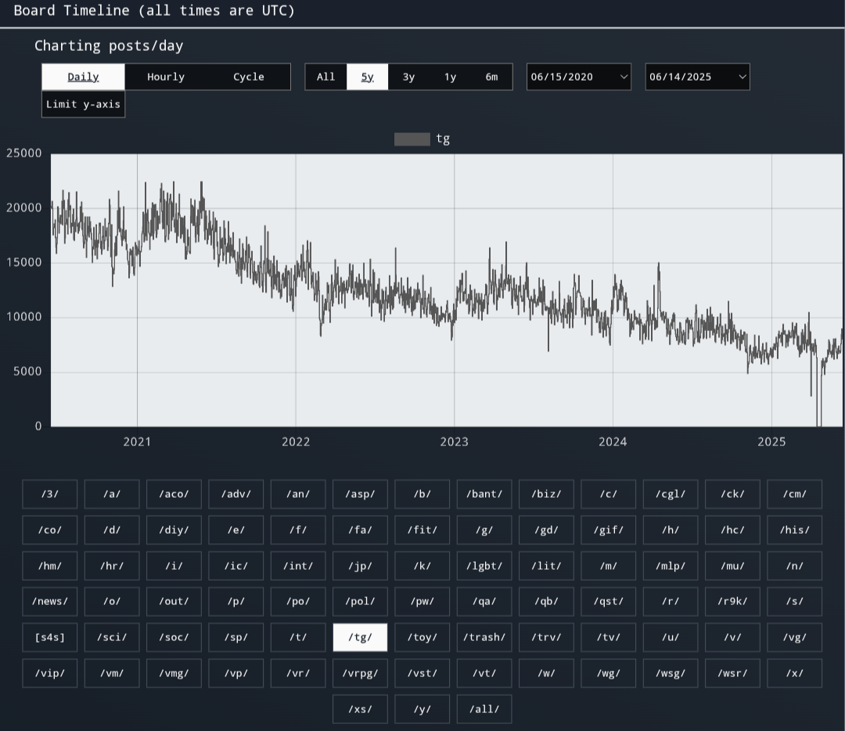Select the /bant/ board
The width and height of the screenshot is (845, 731).
point(484,494)
